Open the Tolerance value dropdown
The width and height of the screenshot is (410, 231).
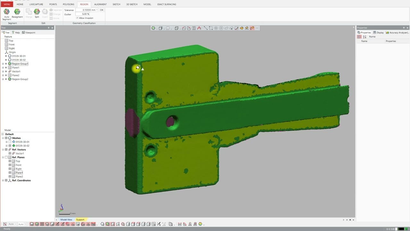(x=97, y=10)
